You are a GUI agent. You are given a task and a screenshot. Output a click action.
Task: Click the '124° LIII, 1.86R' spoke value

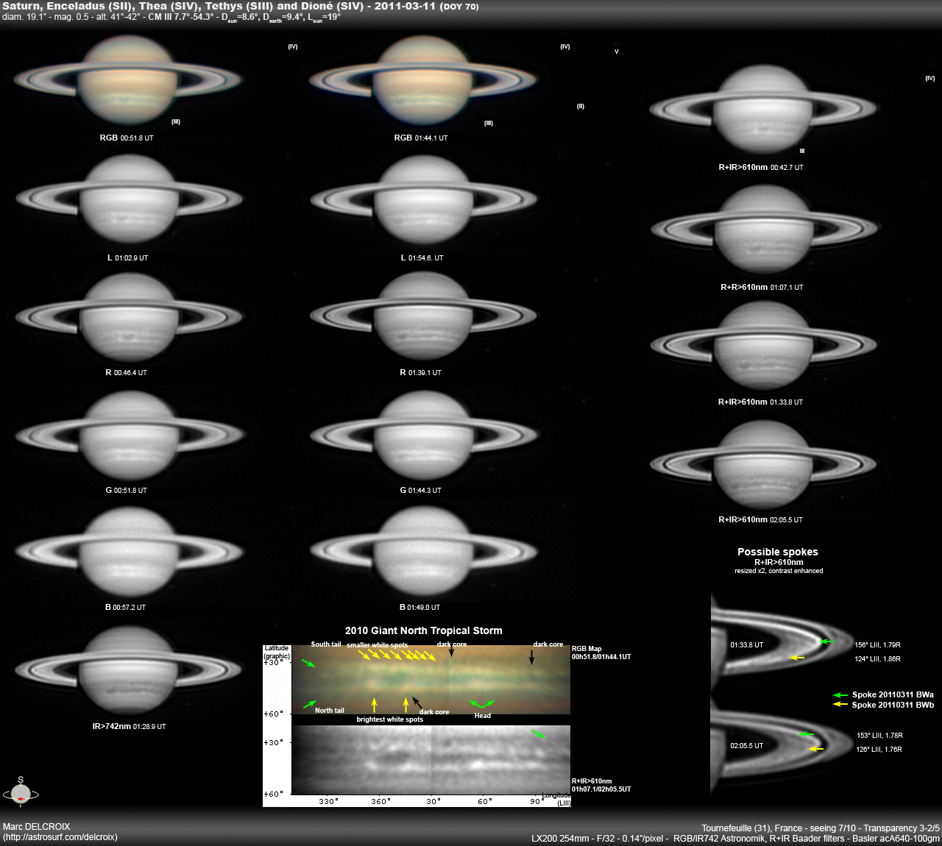877,659
